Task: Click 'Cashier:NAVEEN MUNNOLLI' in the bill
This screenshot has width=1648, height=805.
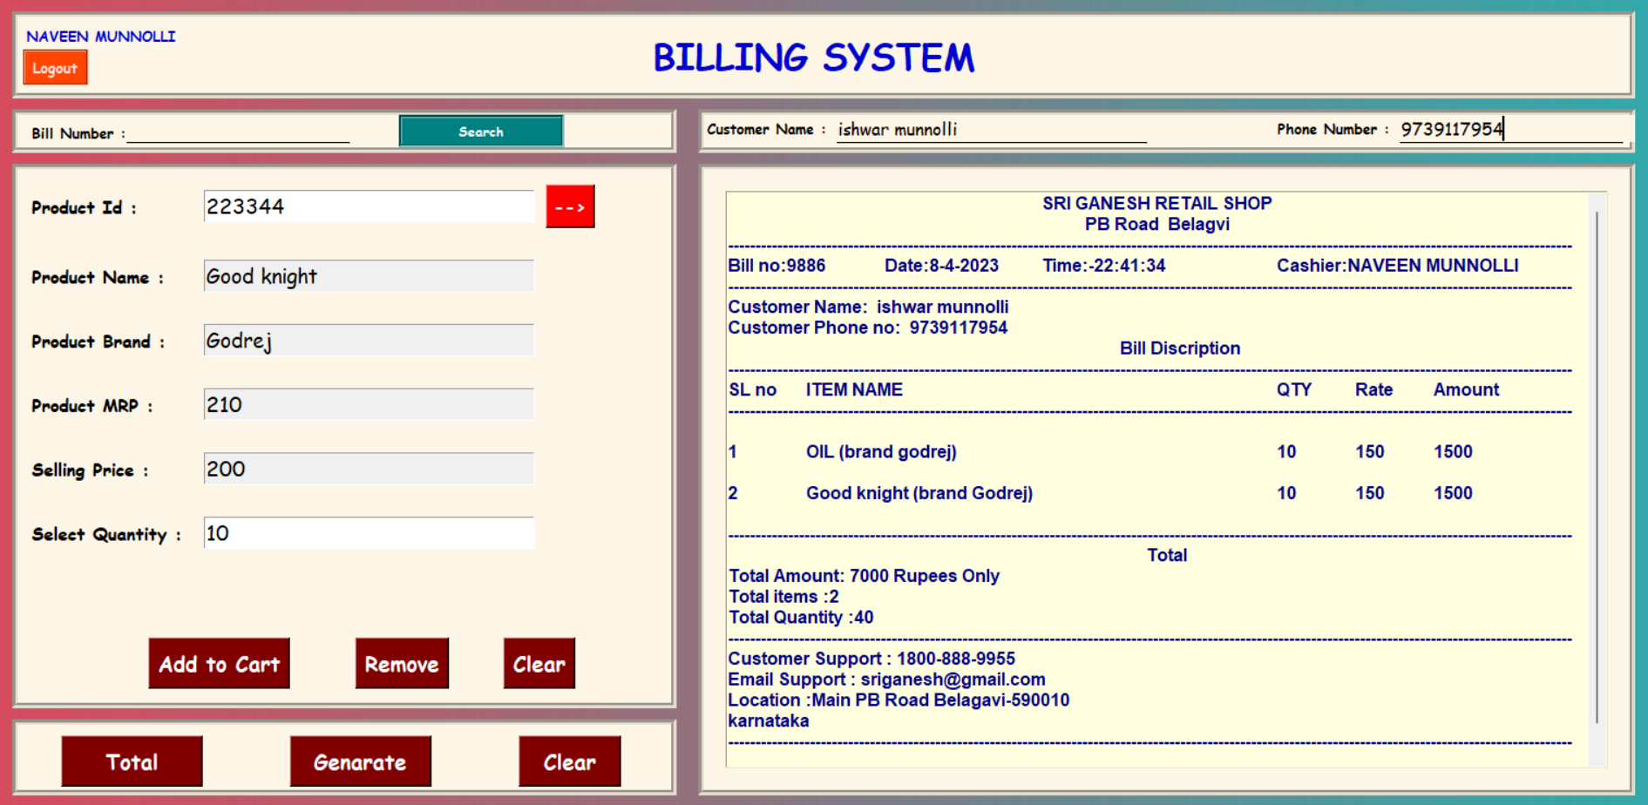Action: 1397,266
